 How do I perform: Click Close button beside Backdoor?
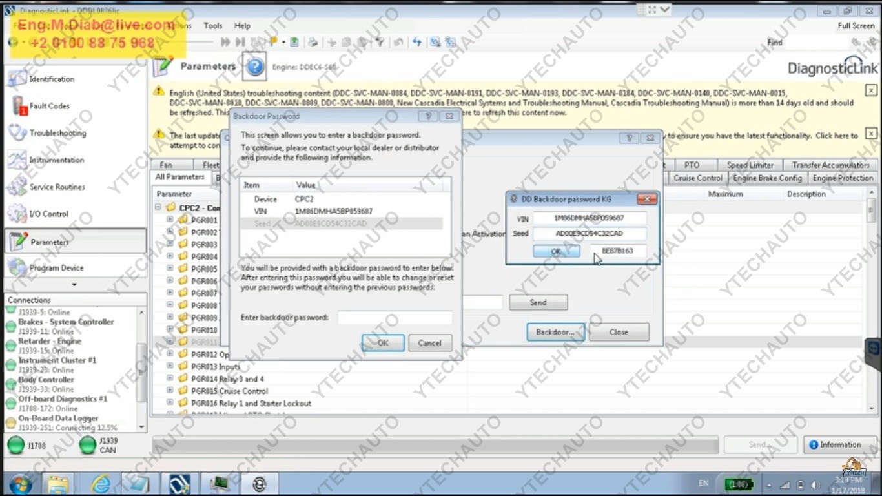tap(619, 332)
